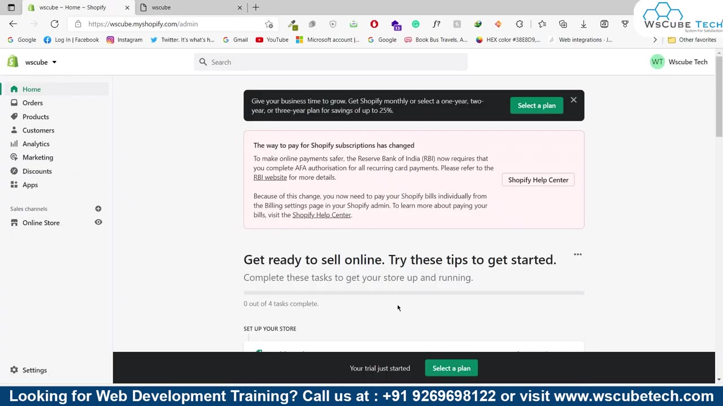This screenshot has width=723, height=406.
Task: Click the Opera red O extension icon
Action: [374, 24]
